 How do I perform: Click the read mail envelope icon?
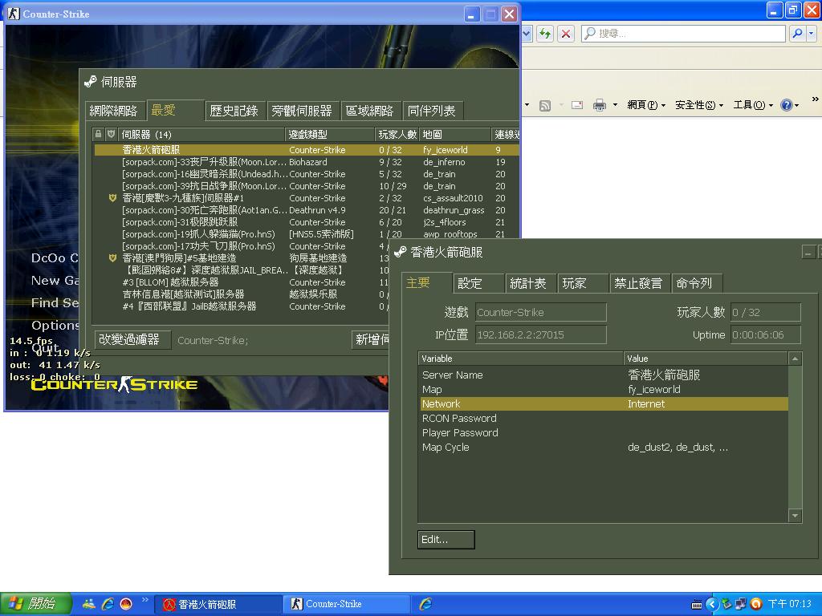[x=576, y=105]
